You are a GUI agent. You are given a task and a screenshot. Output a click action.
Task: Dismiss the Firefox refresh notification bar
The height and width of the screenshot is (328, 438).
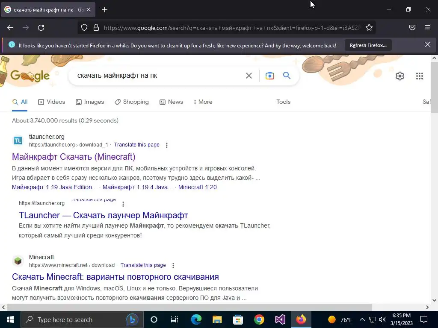[x=428, y=44]
